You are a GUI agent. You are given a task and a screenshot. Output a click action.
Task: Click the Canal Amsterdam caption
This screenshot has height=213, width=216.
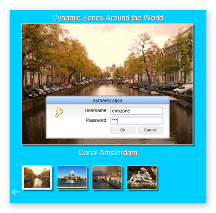coord(108,153)
